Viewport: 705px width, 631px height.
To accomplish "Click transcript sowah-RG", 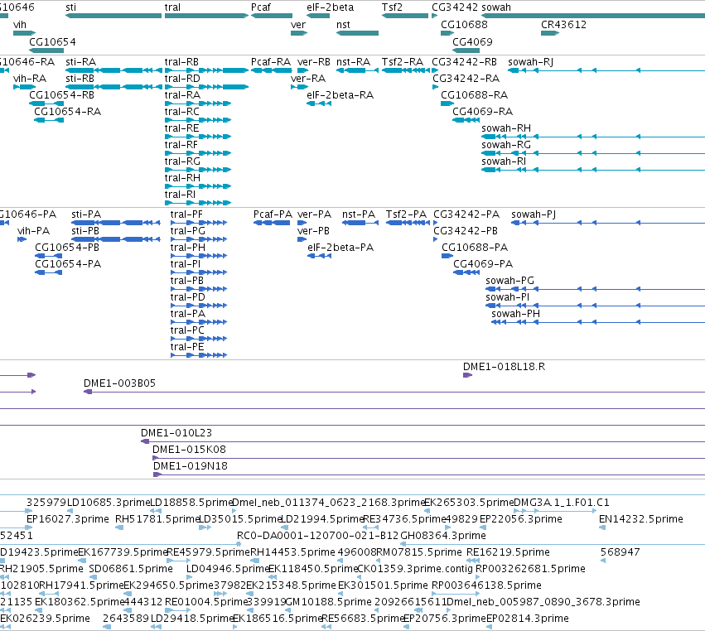I will 593,153.
